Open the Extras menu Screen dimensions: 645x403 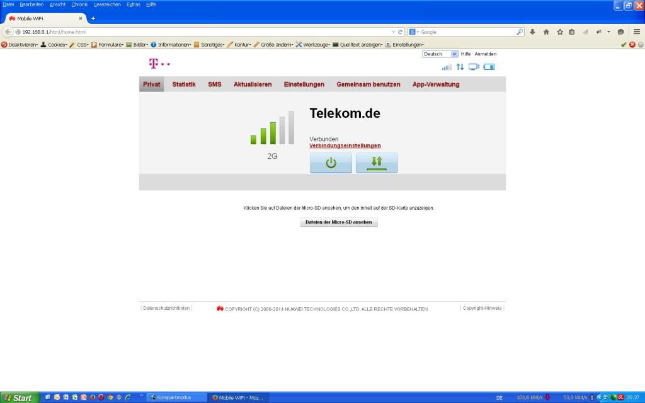[x=134, y=4]
